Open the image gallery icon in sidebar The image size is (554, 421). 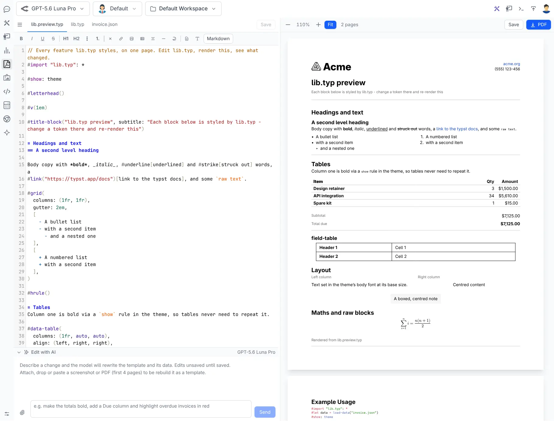(x=7, y=78)
